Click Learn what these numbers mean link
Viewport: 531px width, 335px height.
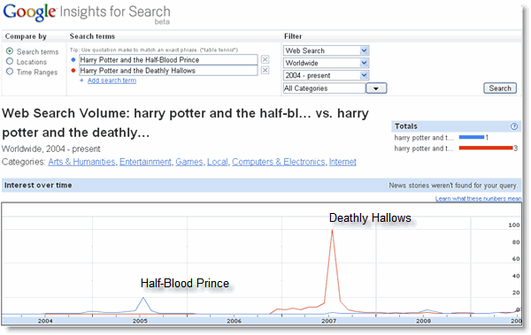coord(478,199)
